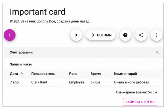Open the three-dot more options menu
The image size is (166, 110).
point(157,35)
